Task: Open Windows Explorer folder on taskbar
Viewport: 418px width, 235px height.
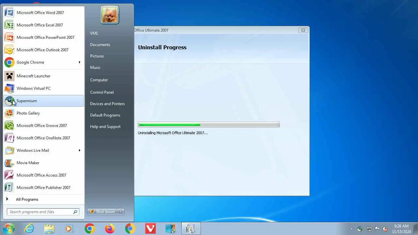Action: [x=49, y=229]
